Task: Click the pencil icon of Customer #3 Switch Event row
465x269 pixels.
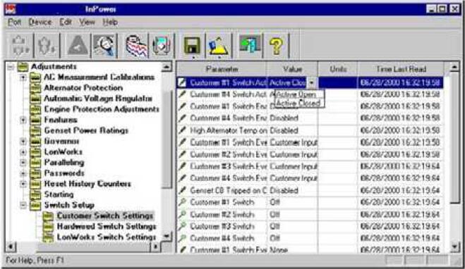Action: 183,166
